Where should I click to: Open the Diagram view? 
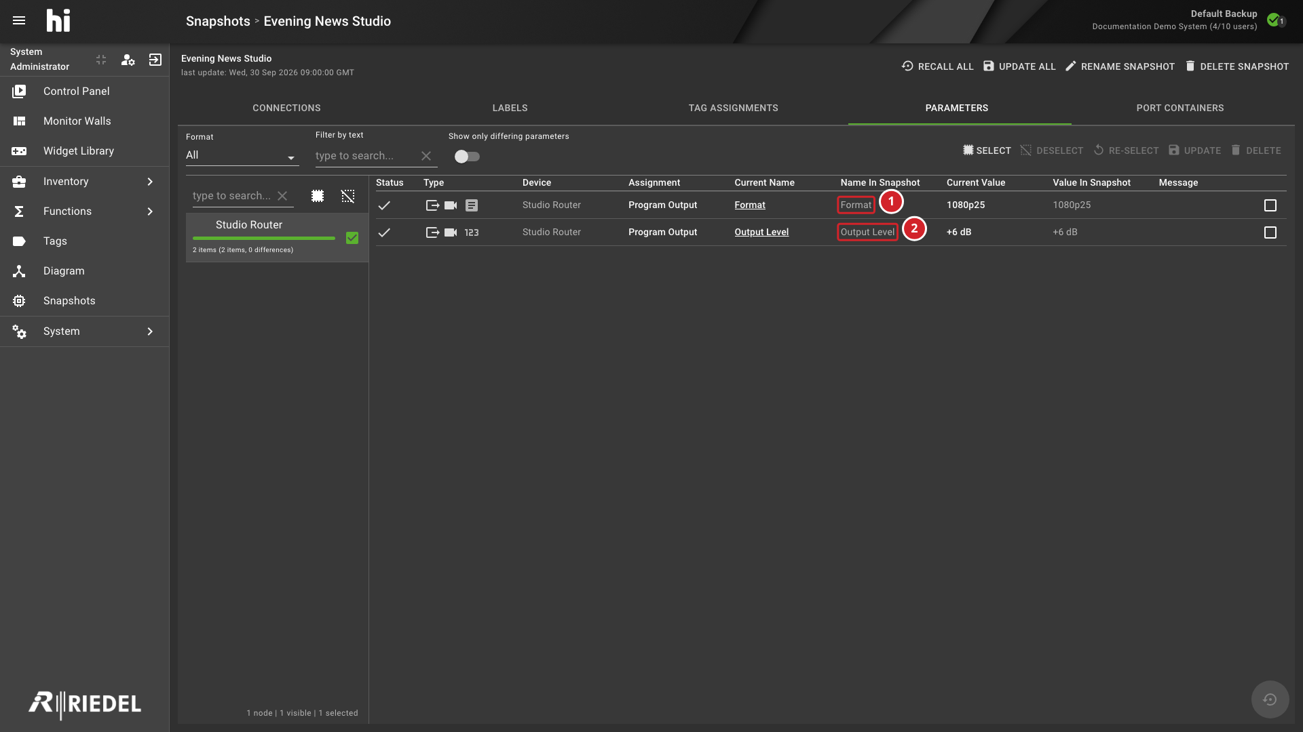click(85, 270)
